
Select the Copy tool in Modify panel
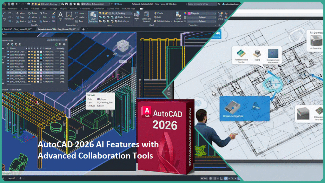coord(20,17)
